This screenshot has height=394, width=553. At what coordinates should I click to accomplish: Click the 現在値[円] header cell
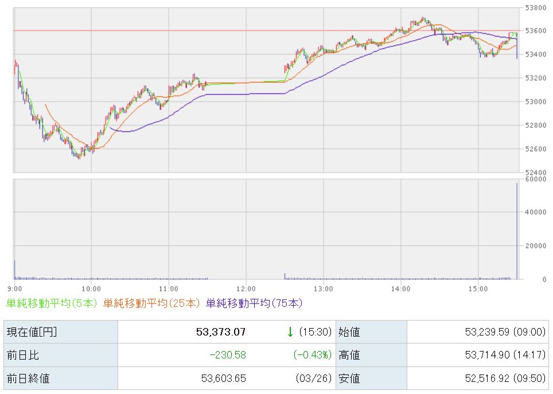pyautogui.click(x=32, y=331)
